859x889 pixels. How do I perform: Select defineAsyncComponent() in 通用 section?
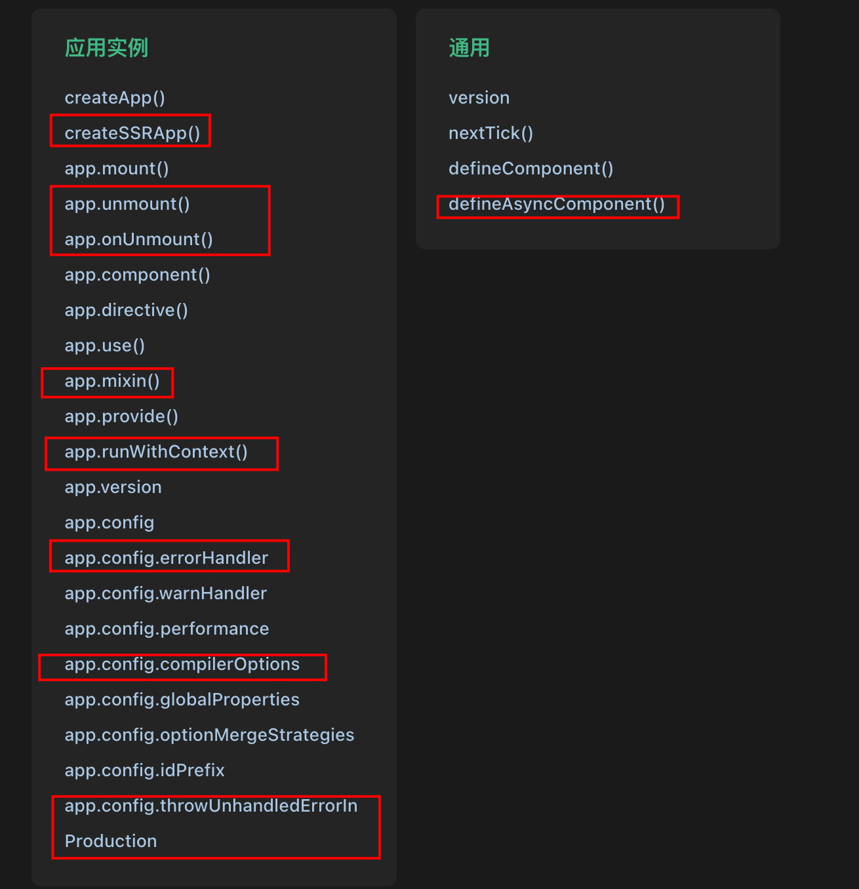pyautogui.click(x=557, y=204)
